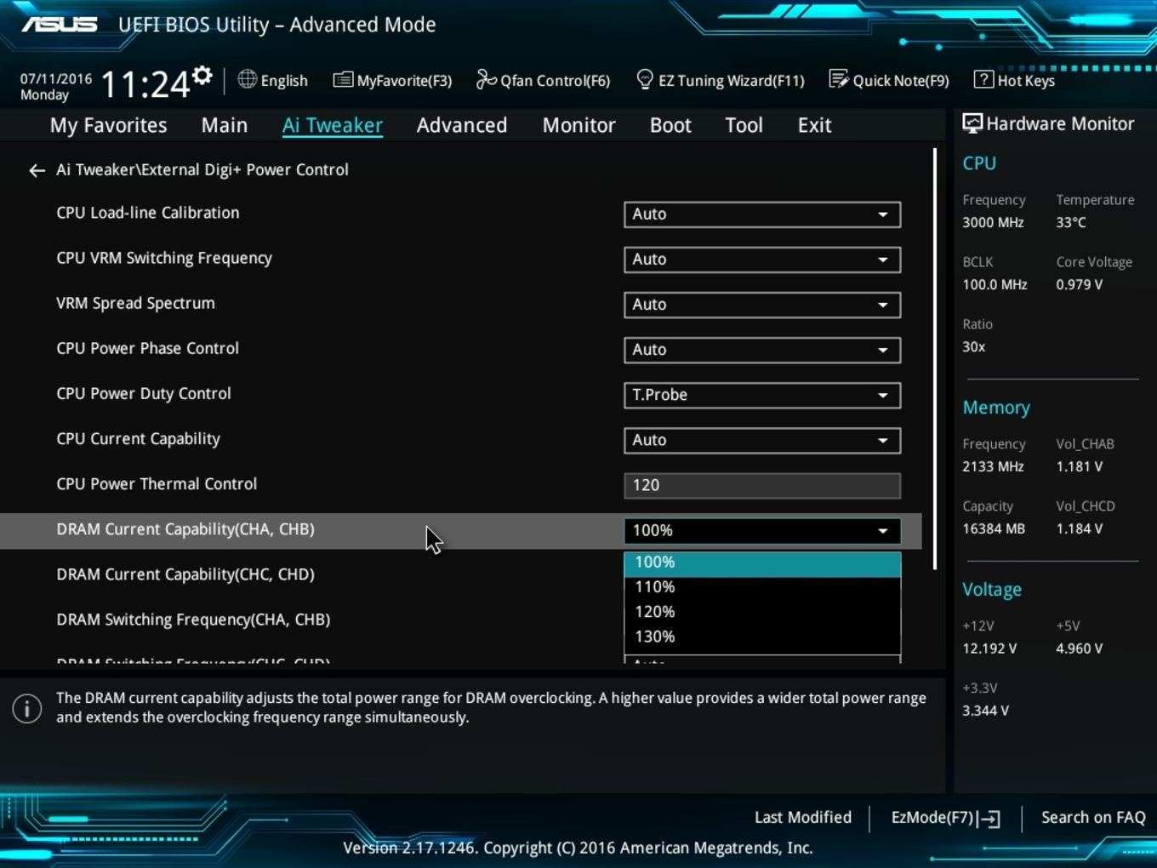
Task: Click CPU Power Thermal Control input field
Action: pos(762,485)
